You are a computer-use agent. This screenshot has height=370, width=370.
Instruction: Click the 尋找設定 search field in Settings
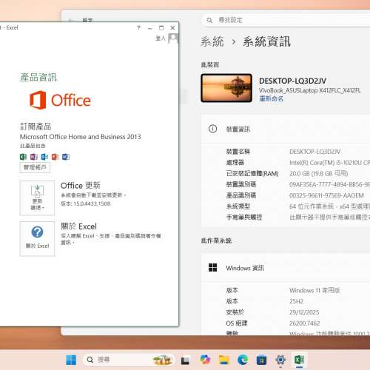click(x=286, y=20)
